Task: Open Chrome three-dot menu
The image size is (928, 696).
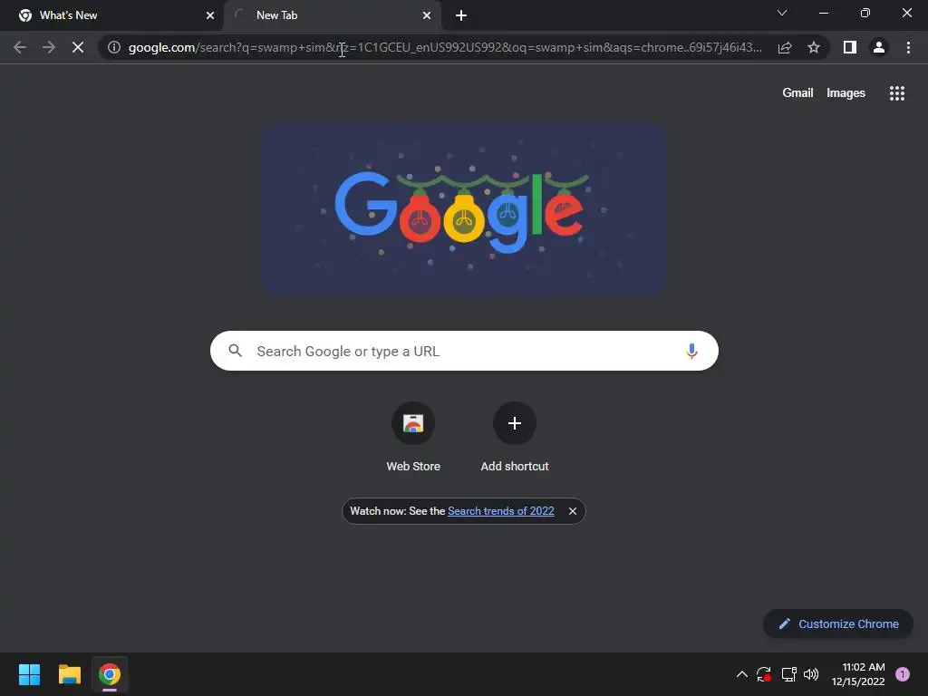Action: [x=908, y=47]
